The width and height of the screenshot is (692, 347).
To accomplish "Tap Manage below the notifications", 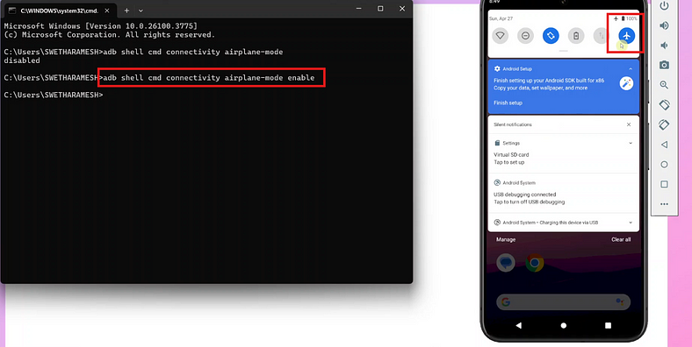I will coord(506,239).
